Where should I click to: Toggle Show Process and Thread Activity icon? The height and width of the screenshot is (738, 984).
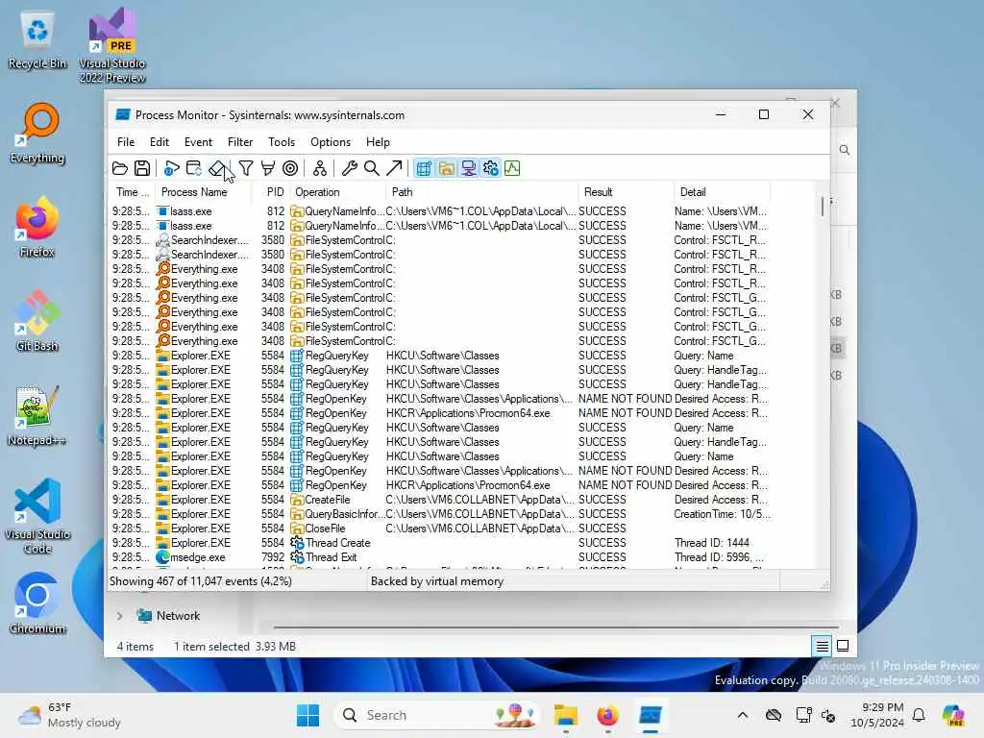[491, 168]
